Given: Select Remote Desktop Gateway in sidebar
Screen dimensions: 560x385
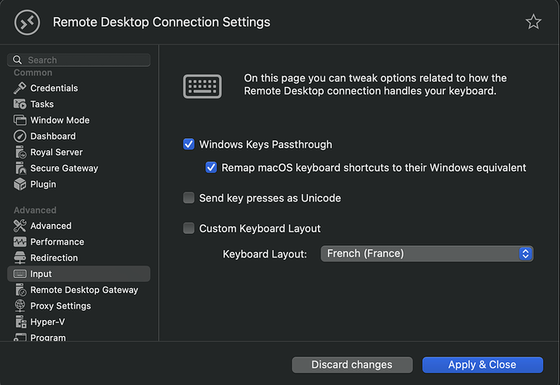Looking at the screenshot, I should click(84, 290).
